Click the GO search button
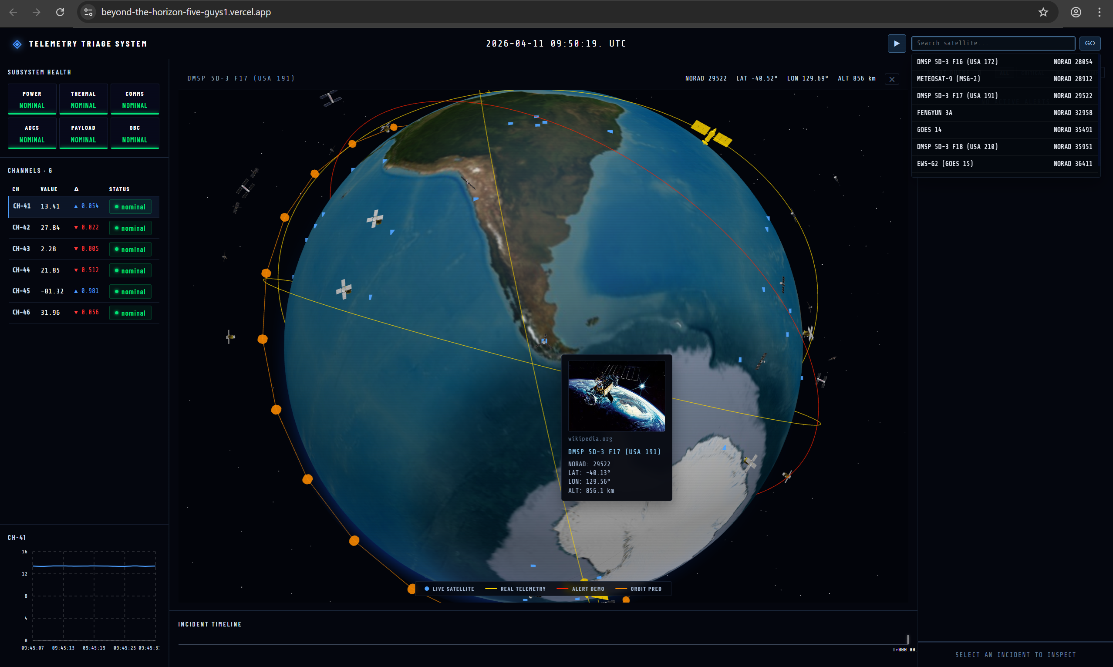 (1089, 43)
